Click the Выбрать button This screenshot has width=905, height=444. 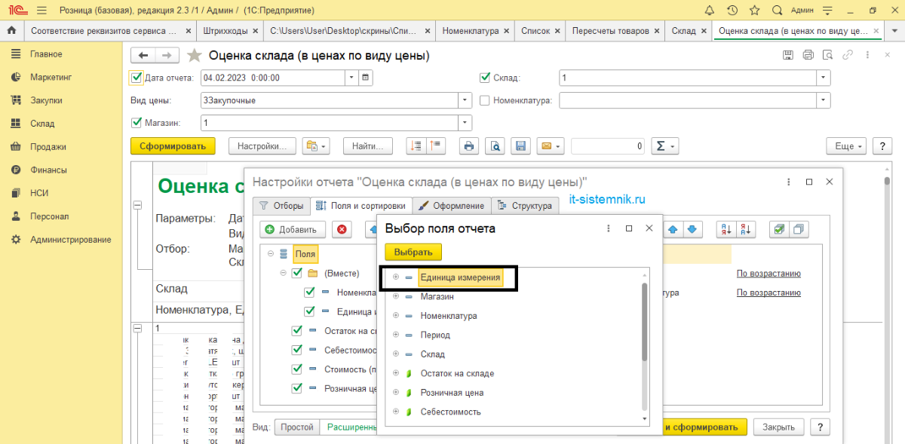coord(413,253)
